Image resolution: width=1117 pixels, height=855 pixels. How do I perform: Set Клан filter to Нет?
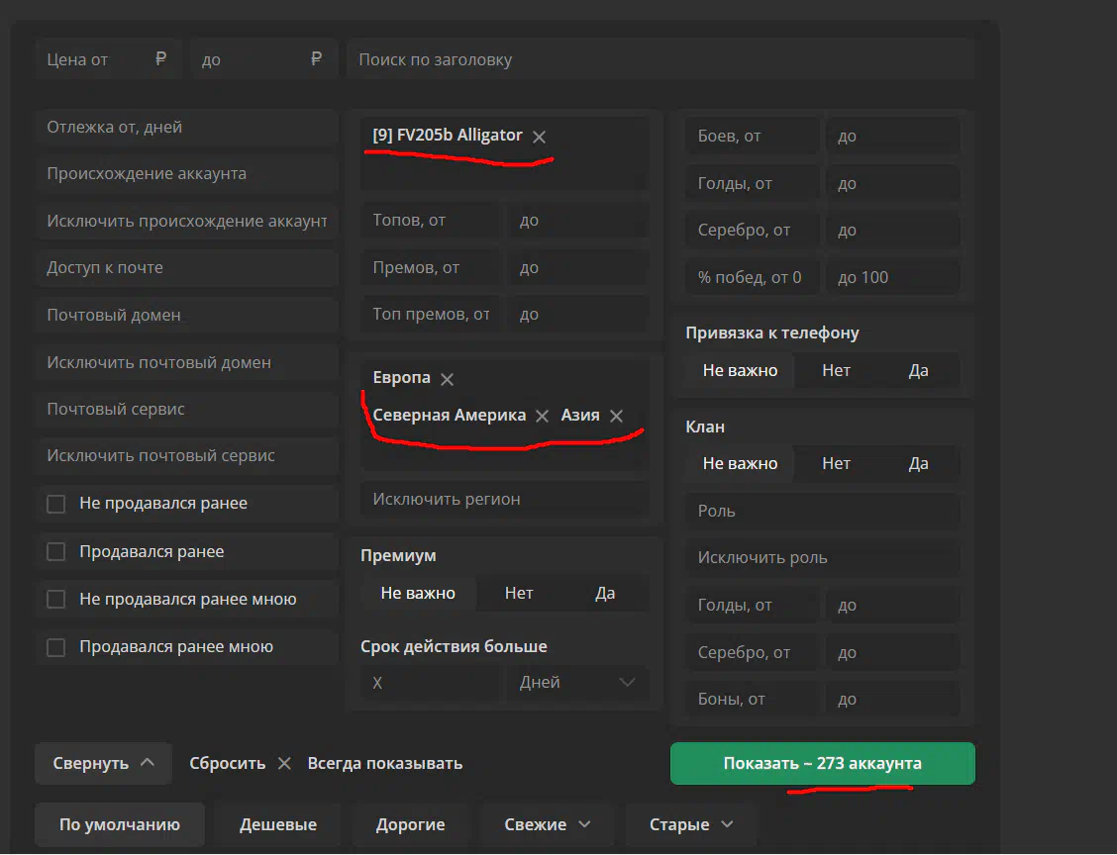836,463
